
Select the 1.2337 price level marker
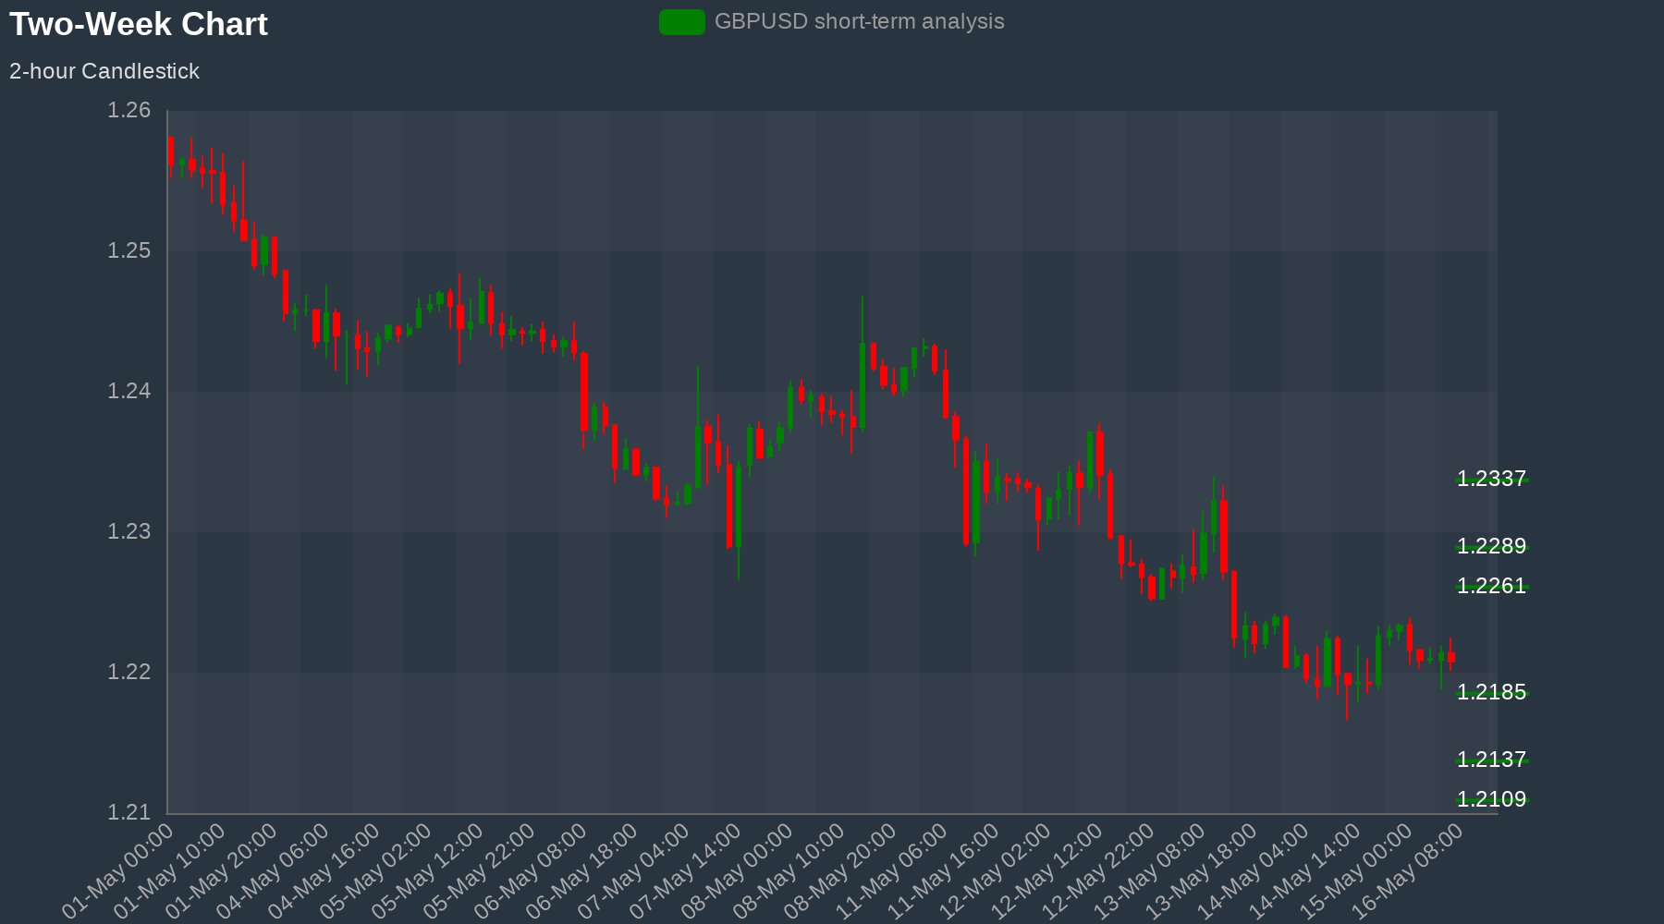[1491, 479]
